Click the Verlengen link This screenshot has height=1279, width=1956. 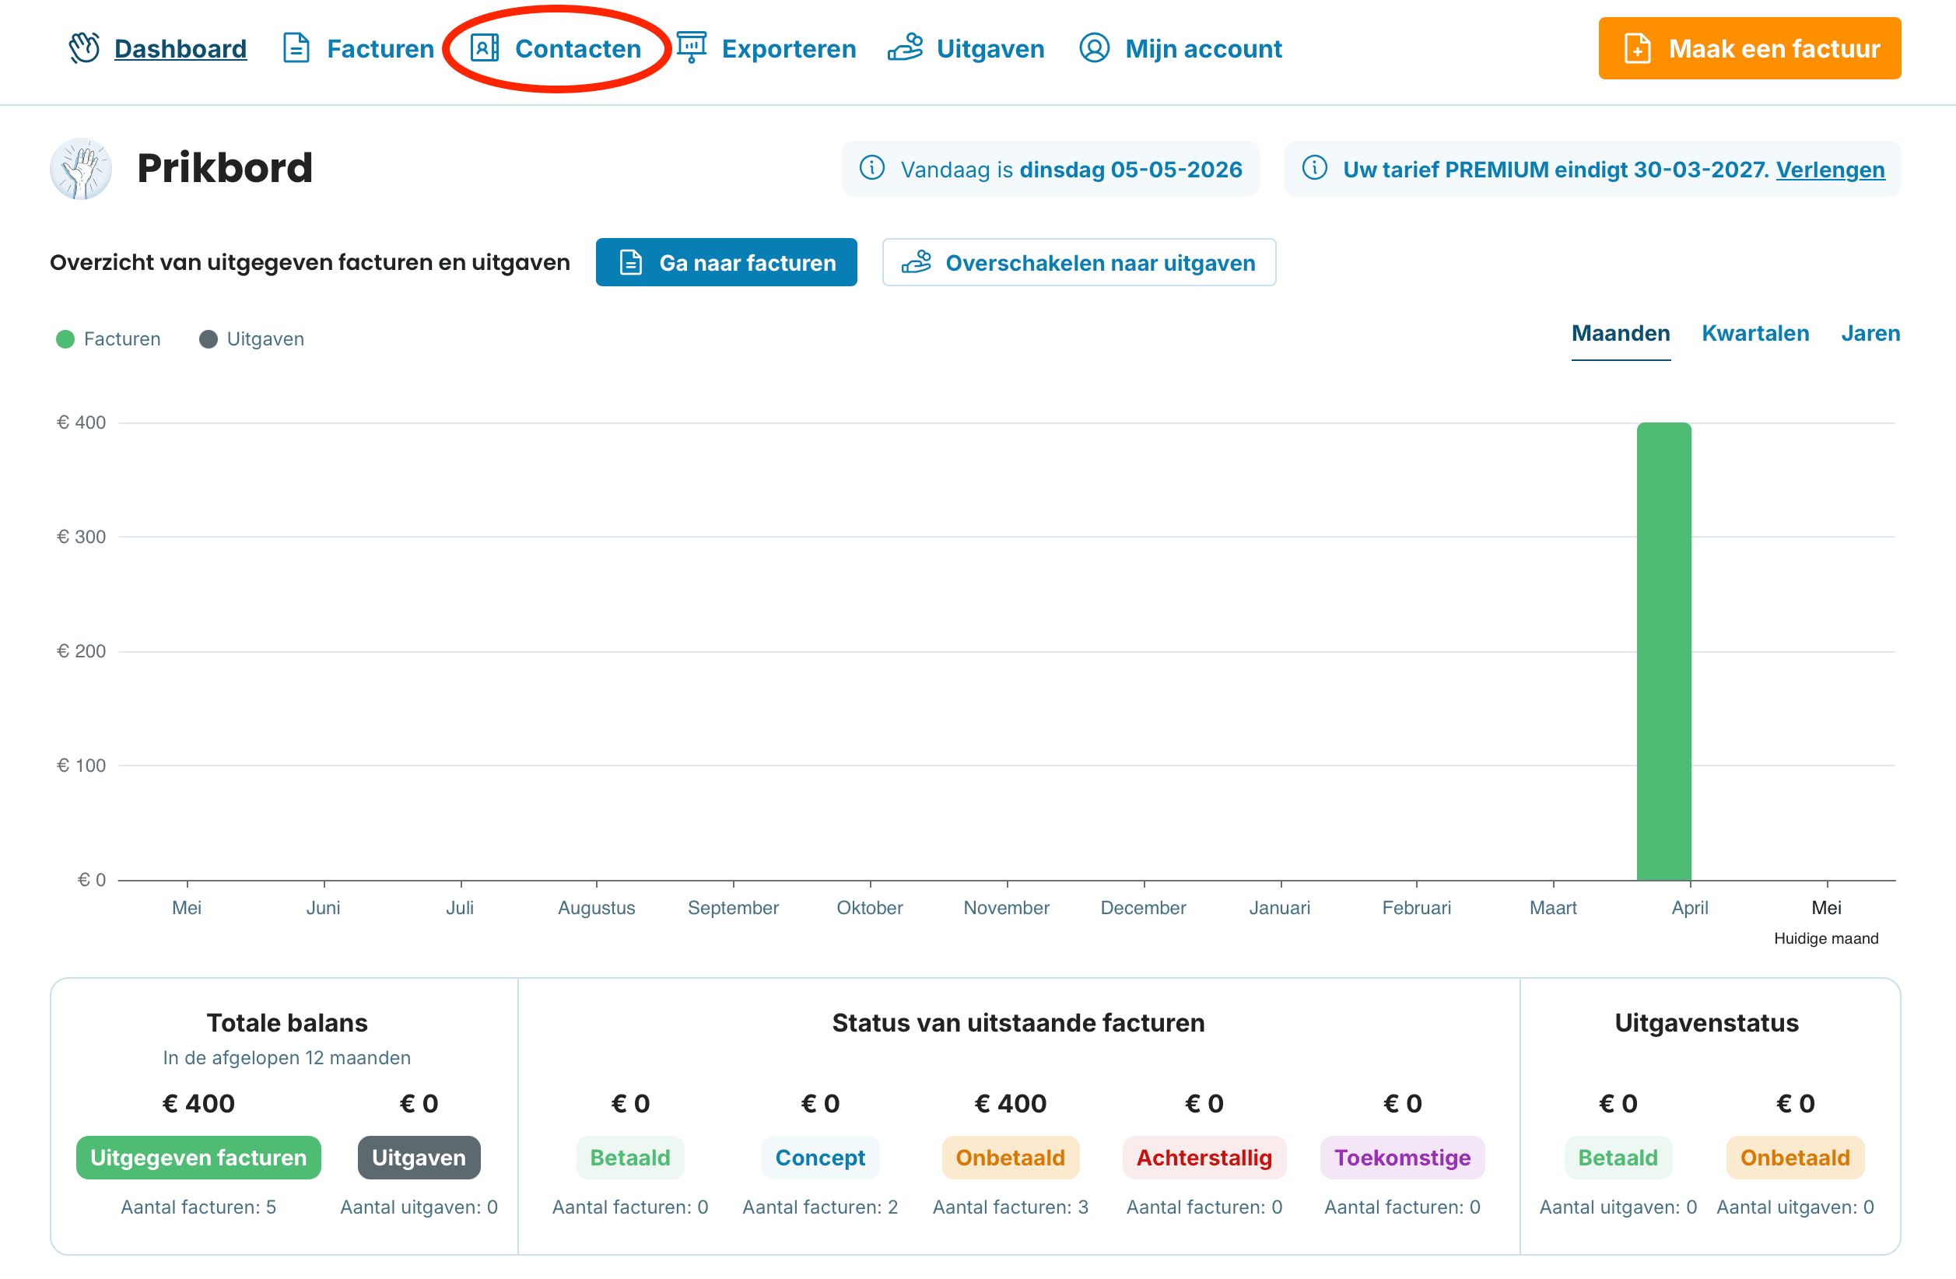1830,170
